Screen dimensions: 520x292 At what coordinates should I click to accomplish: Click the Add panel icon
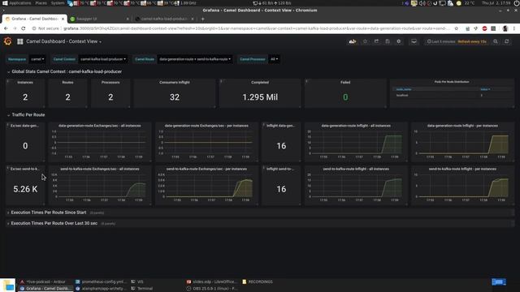352,41
